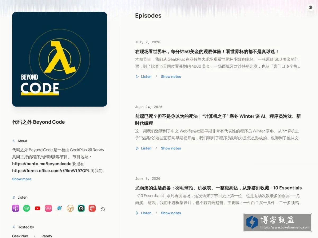Screen dimensions: 318x238
Task: Open Show notes for June 24 episode
Action: pos(171,148)
